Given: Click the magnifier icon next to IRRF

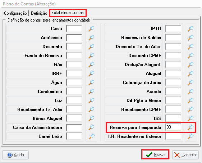Looking at the screenshot, I should (91, 74).
